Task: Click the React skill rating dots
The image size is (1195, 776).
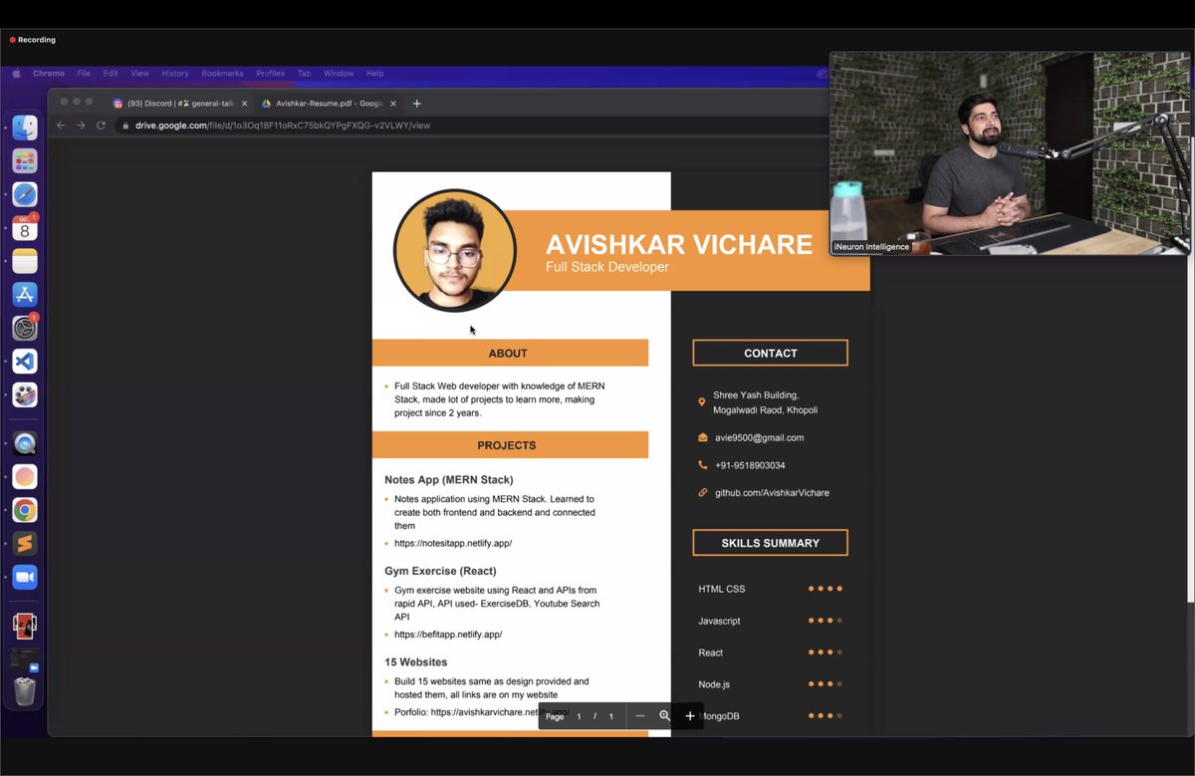Action: point(826,652)
